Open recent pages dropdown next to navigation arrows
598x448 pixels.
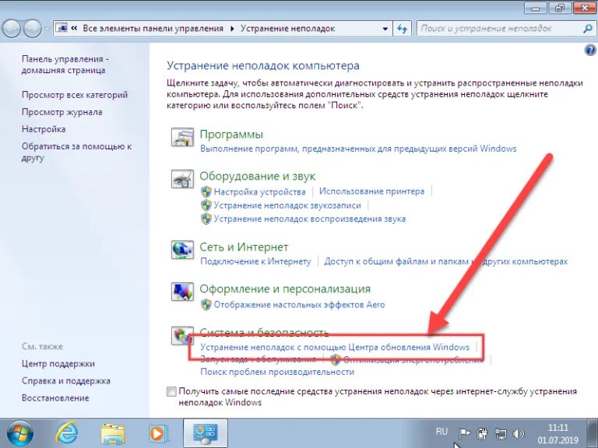47,29
